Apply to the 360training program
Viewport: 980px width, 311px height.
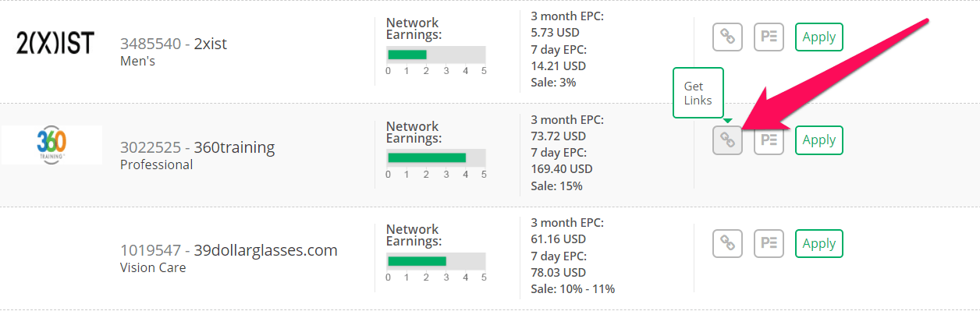[819, 140]
